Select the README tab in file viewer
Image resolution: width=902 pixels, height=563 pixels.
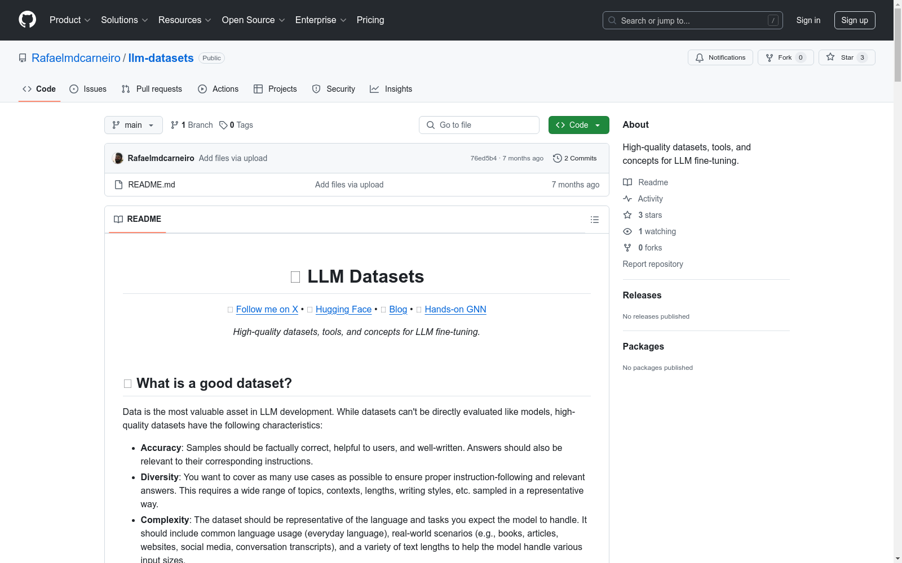click(x=138, y=219)
